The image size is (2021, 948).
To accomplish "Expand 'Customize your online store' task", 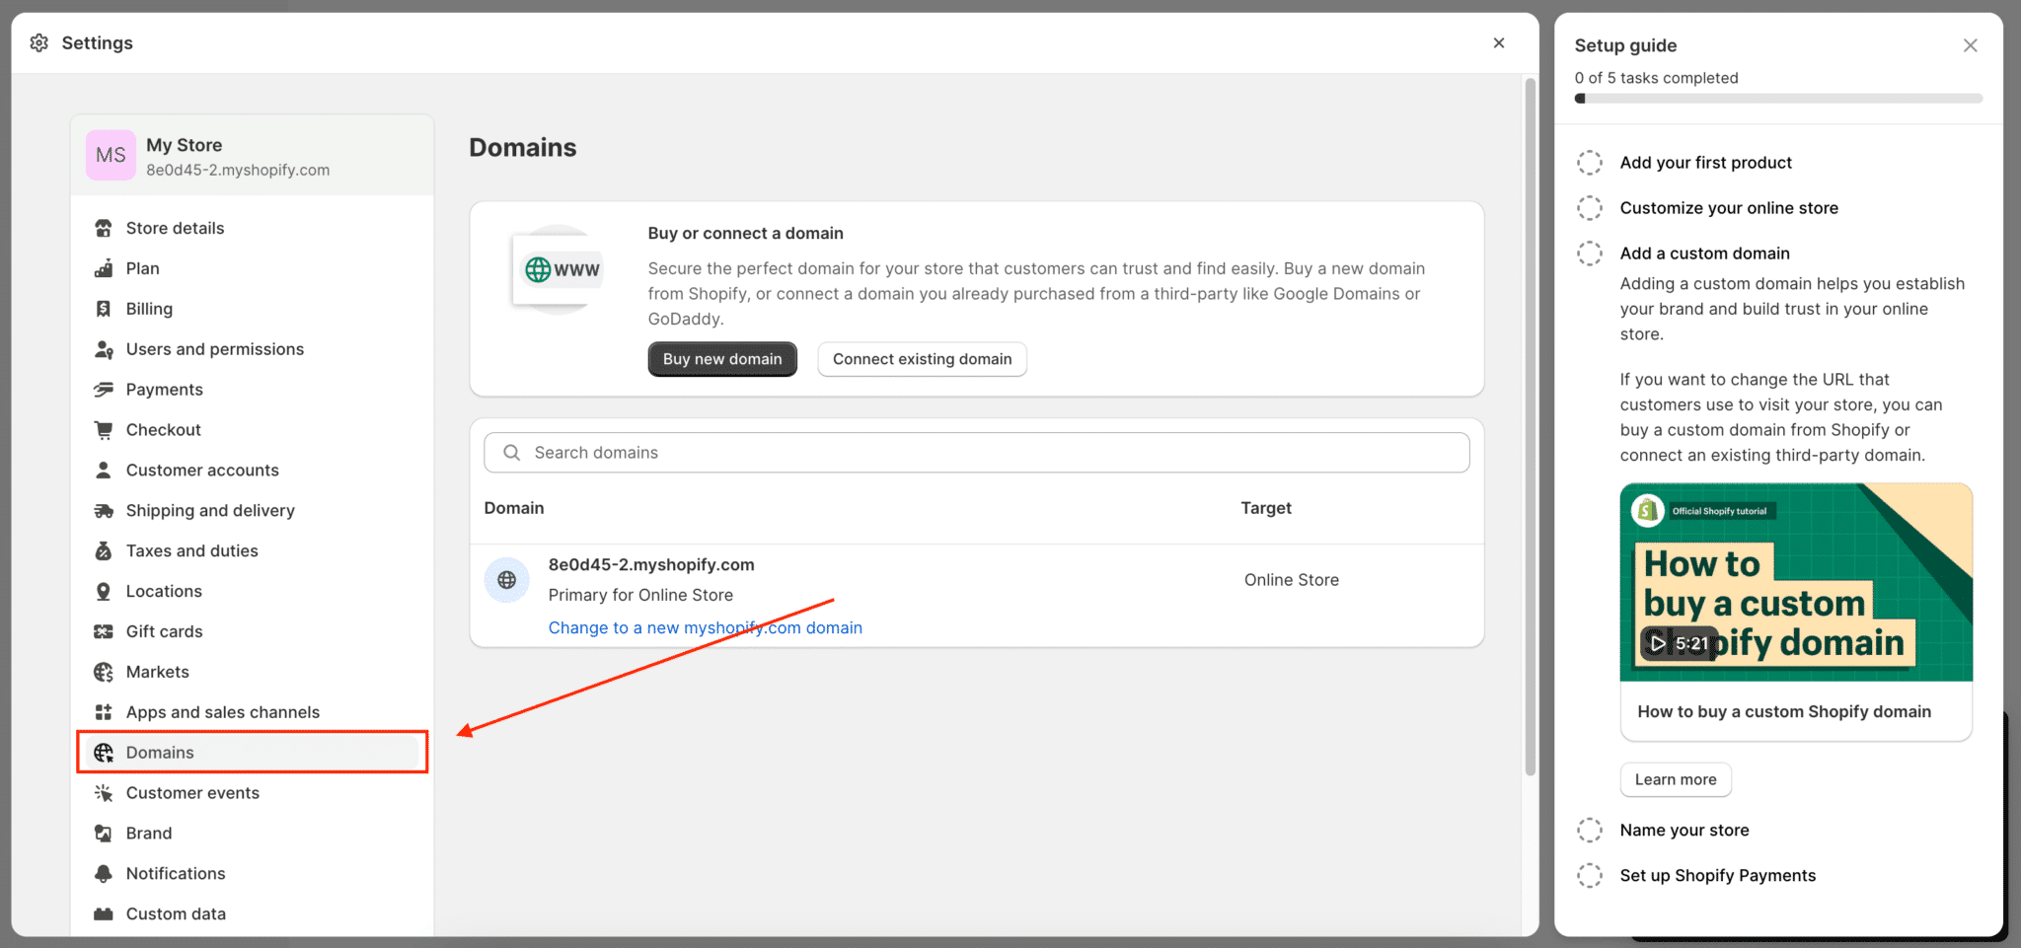I will [1729, 208].
